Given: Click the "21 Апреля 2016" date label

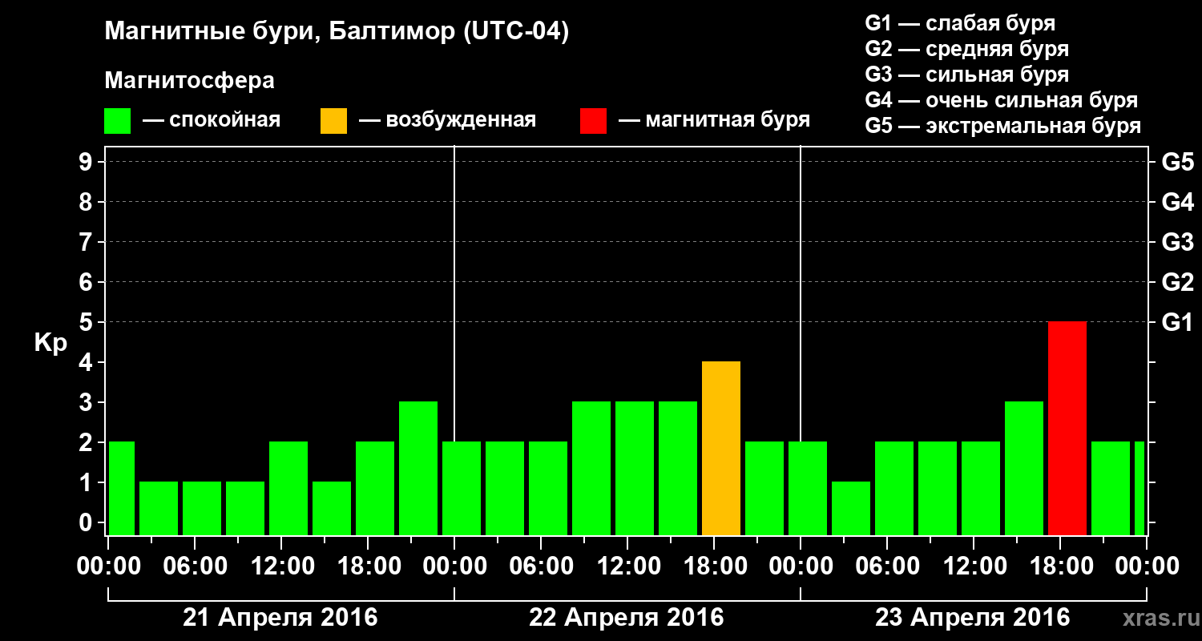Looking at the screenshot, I should (x=280, y=618).
